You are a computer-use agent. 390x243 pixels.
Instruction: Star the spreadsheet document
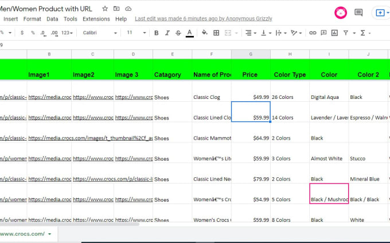coord(105,9)
